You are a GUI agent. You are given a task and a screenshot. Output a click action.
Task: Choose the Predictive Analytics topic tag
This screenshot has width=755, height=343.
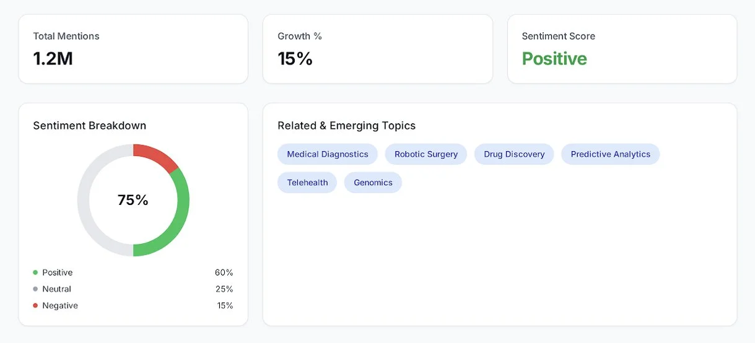[x=610, y=154]
